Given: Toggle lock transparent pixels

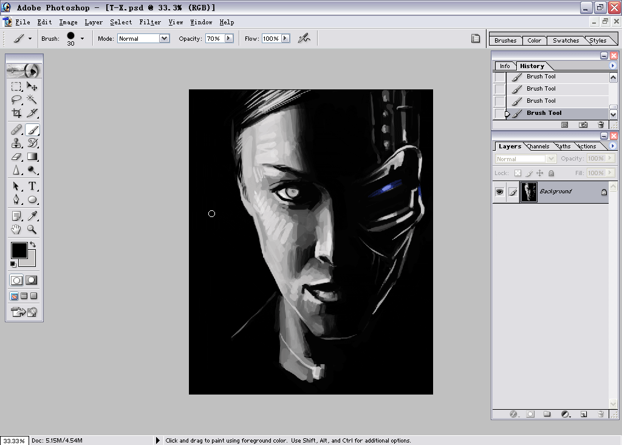Looking at the screenshot, I should (518, 173).
